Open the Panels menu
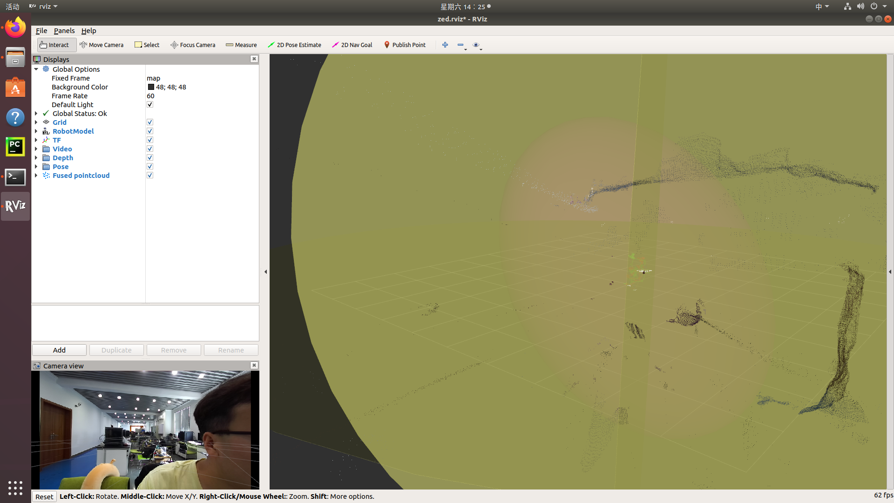This screenshot has width=894, height=503. click(x=64, y=31)
